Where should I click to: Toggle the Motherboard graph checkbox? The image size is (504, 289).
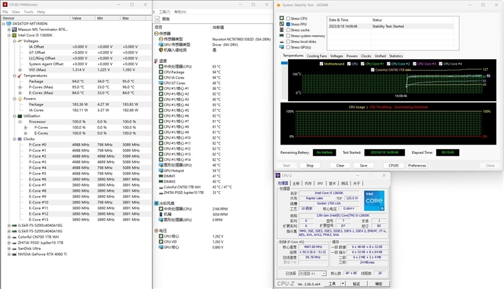coord(321,63)
